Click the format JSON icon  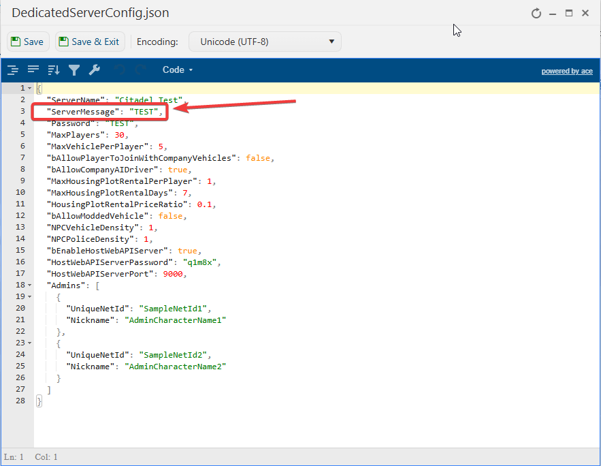click(x=13, y=69)
